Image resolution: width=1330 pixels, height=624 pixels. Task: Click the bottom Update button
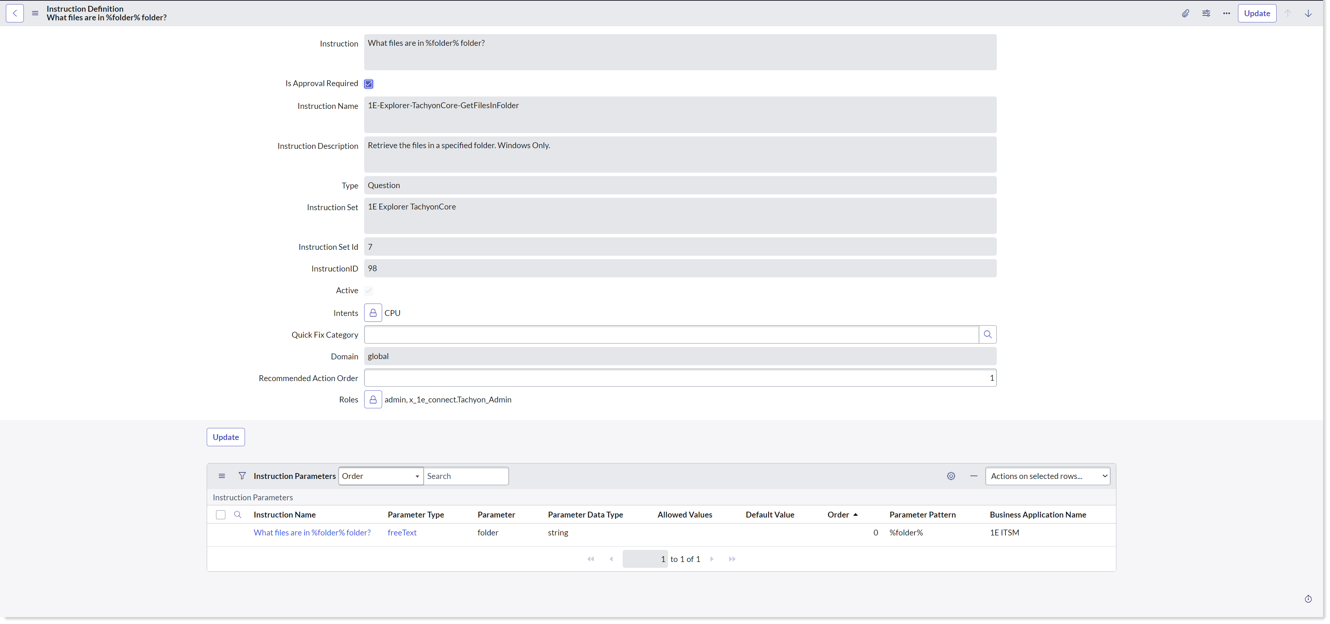(x=226, y=437)
